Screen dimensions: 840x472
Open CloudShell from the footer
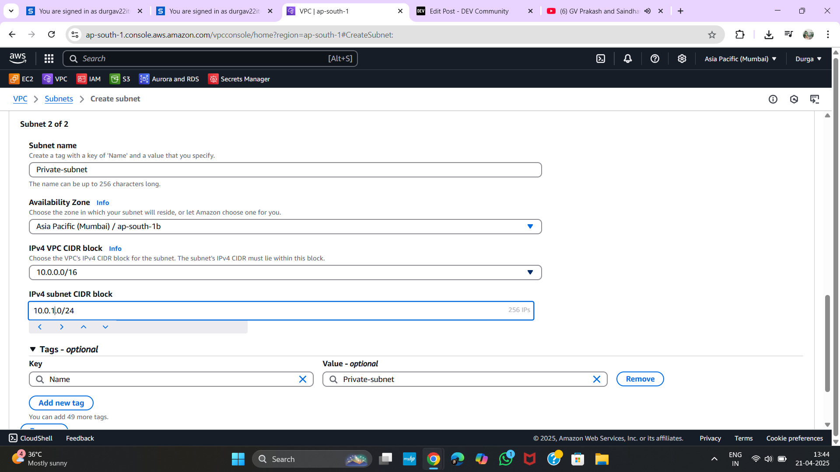(x=31, y=438)
